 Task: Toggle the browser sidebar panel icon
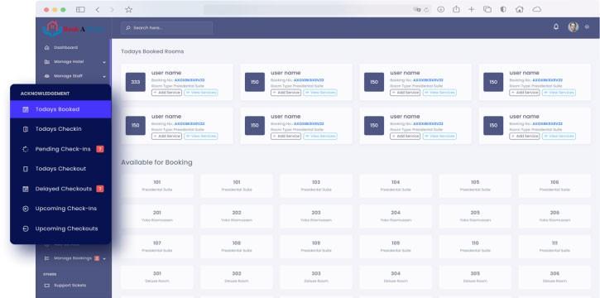coord(80,10)
